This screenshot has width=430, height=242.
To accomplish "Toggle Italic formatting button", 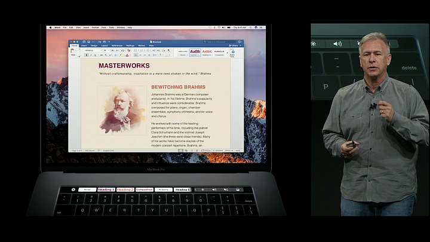I will tap(91, 55).
